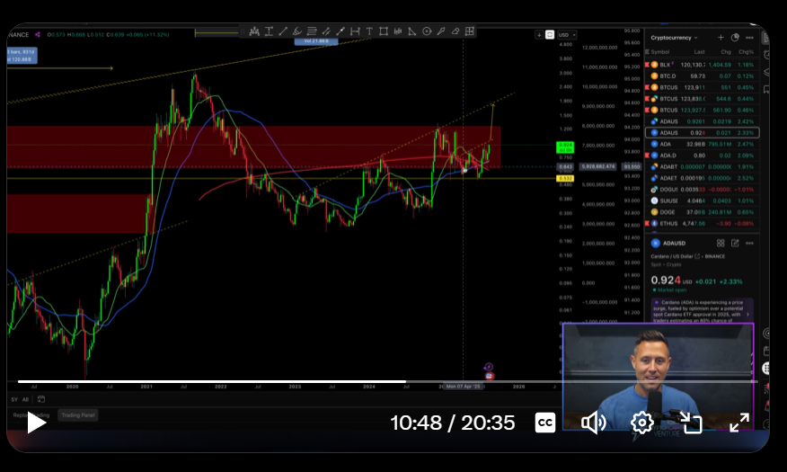Select the brush drawing tool
Screen dimensions: 787x472
pos(297,31)
